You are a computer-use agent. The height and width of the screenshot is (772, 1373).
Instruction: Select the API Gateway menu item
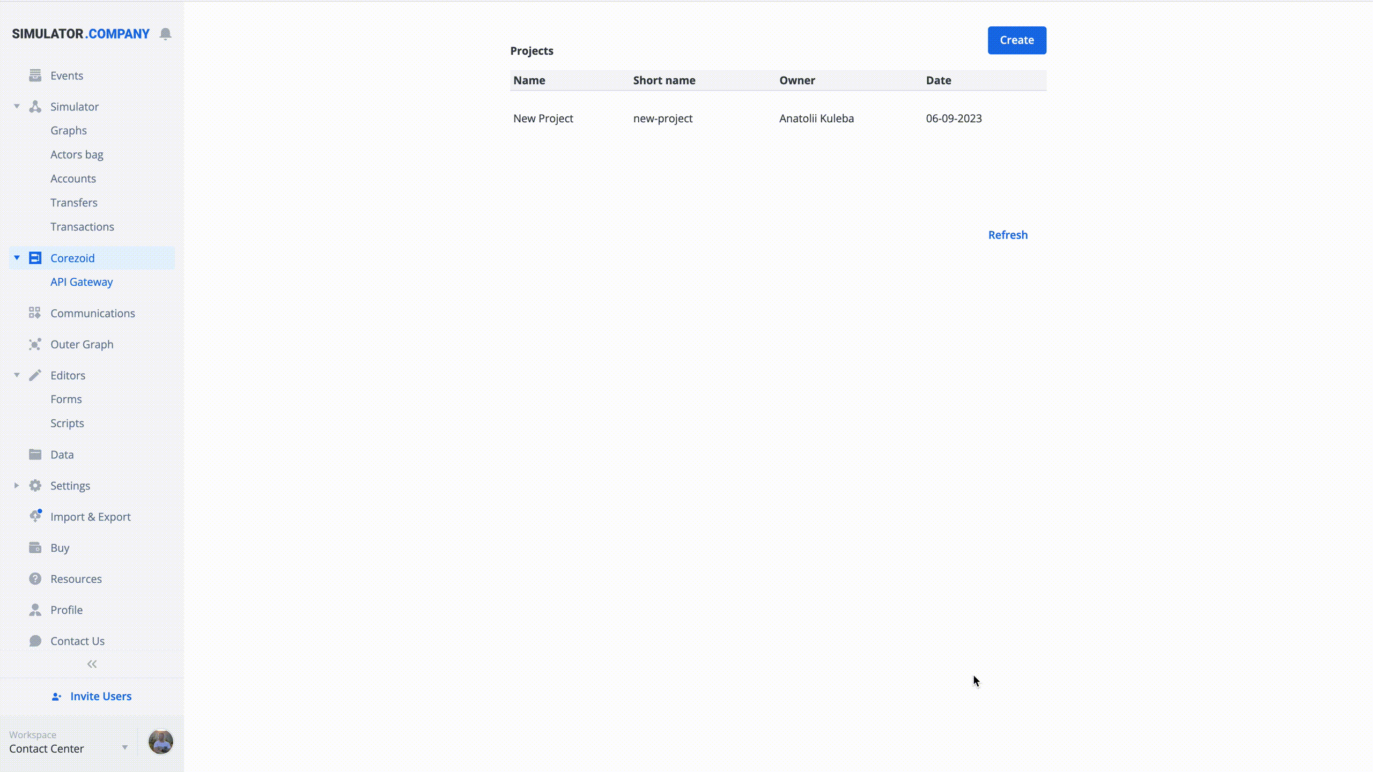[82, 282]
